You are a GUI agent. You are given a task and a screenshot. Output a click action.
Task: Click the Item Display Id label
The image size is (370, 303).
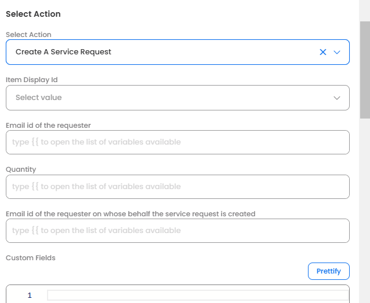[31, 80]
